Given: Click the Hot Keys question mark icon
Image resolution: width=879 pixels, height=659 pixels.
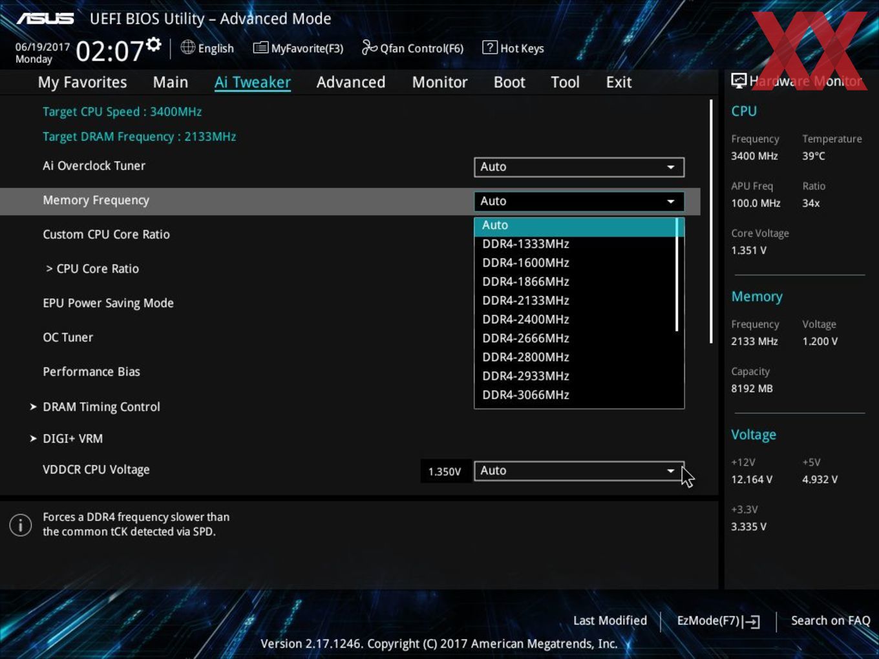Looking at the screenshot, I should click(490, 47).
